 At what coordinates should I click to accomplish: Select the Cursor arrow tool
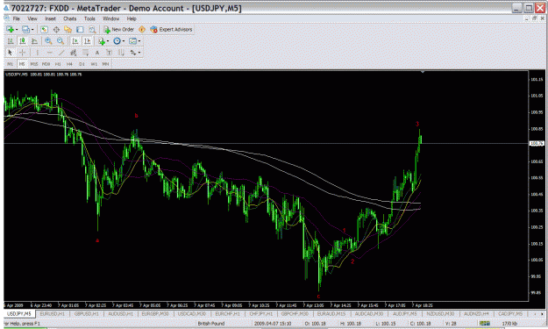pos(10,53)
